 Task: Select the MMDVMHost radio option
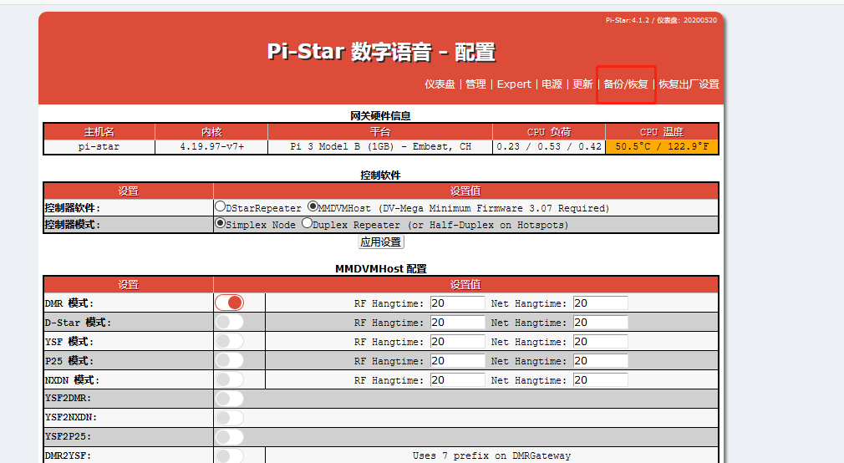coord(313,206)
